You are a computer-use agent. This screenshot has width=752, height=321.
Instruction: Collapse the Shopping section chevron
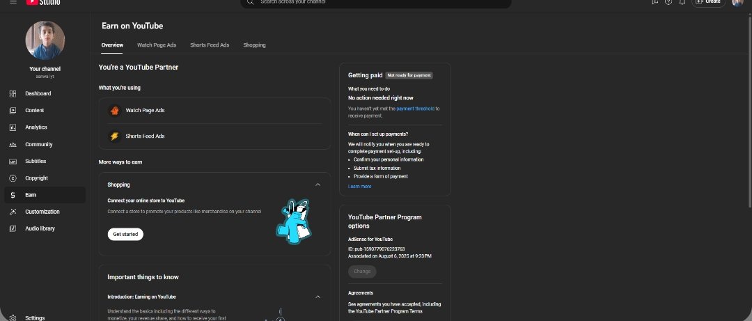click(x=318, y=185)
